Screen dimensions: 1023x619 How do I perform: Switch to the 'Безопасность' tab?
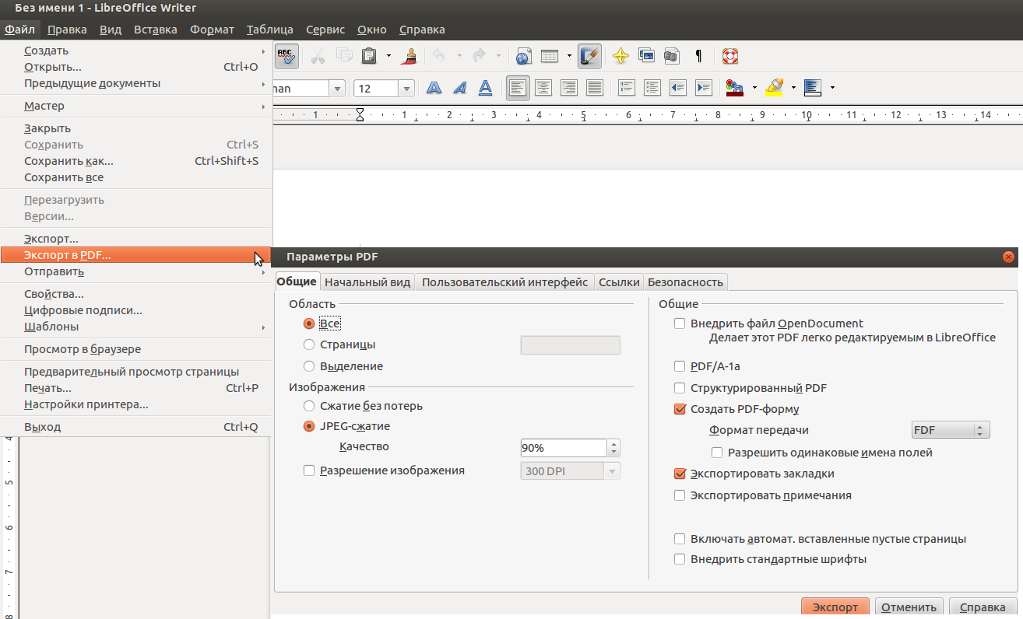coord(686,282)
